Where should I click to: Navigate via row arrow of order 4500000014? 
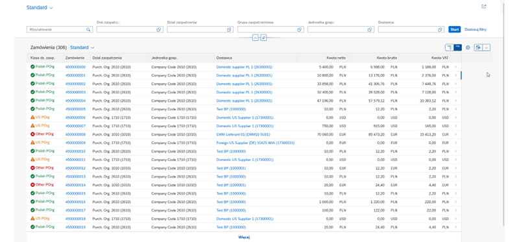click(456, 185)
